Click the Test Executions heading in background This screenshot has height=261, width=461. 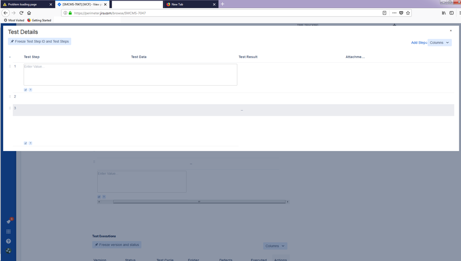point(104,236)
